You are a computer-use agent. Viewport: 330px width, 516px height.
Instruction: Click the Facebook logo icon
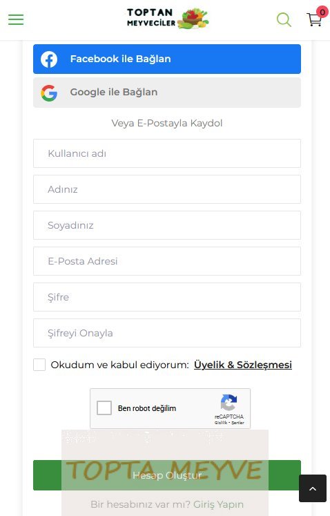pyautogui.click(x=49, y=59)
